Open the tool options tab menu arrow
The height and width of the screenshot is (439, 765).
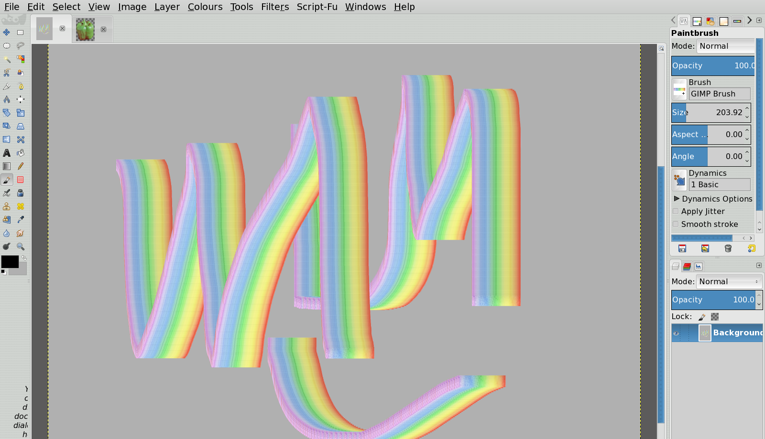pyautogui.click(x=759, y=21)
